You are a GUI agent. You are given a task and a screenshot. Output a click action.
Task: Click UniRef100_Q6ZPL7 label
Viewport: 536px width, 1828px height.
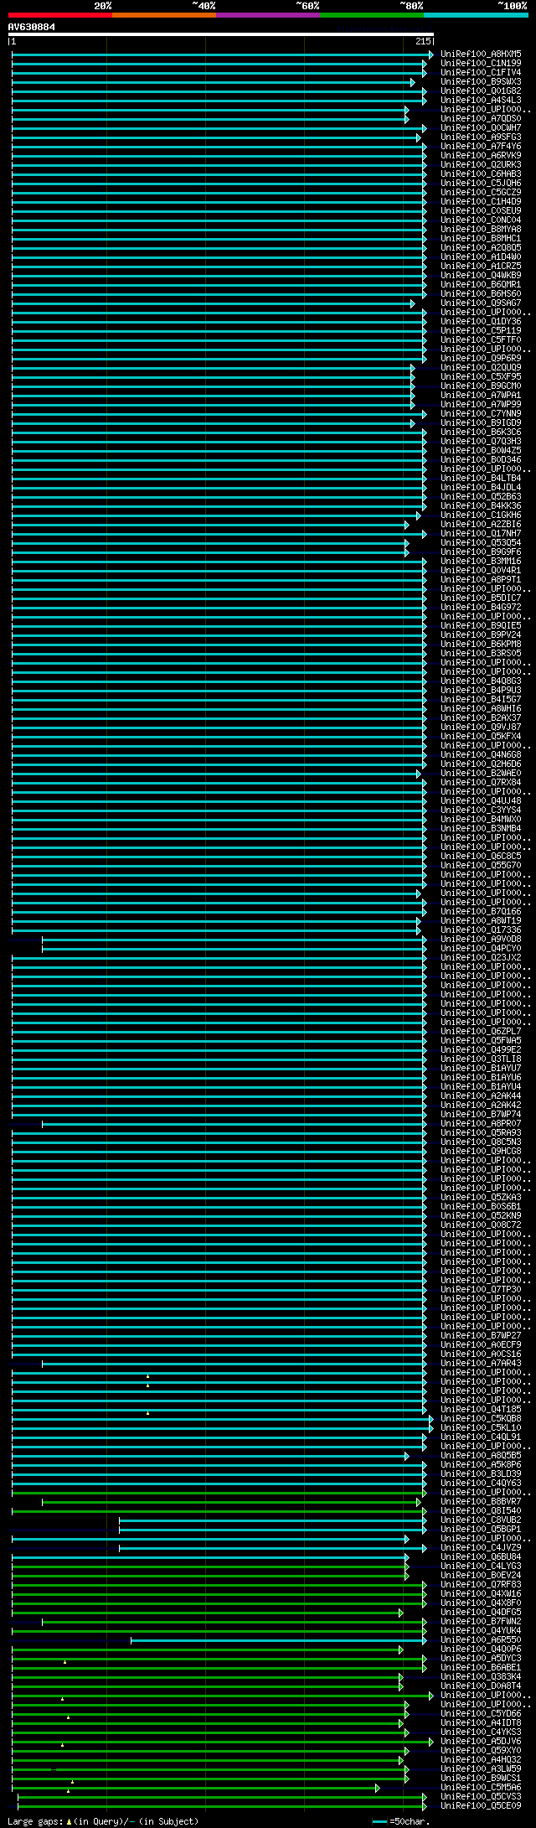click(481, 1031)
